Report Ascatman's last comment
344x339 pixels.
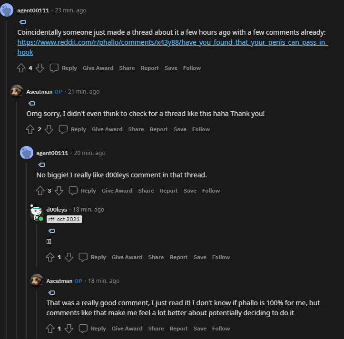point(178,329)
